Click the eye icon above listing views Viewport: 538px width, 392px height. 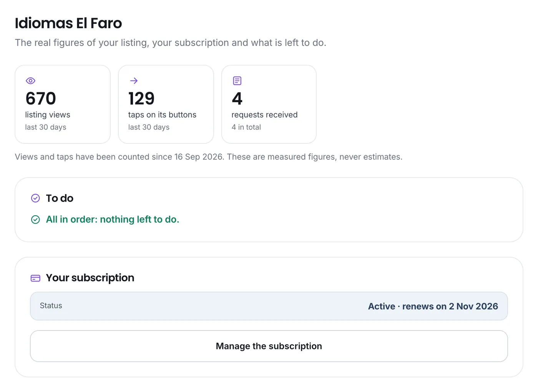[30, 81]
